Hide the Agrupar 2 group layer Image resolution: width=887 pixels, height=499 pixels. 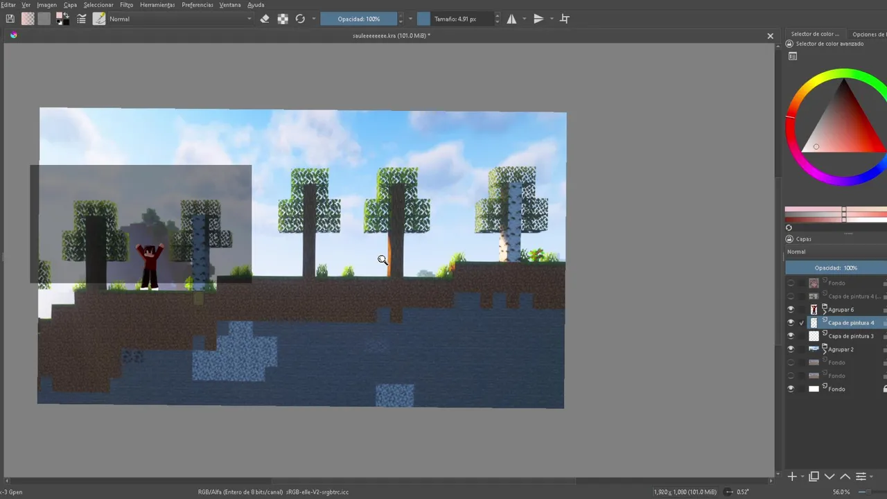tap(791, 349)
